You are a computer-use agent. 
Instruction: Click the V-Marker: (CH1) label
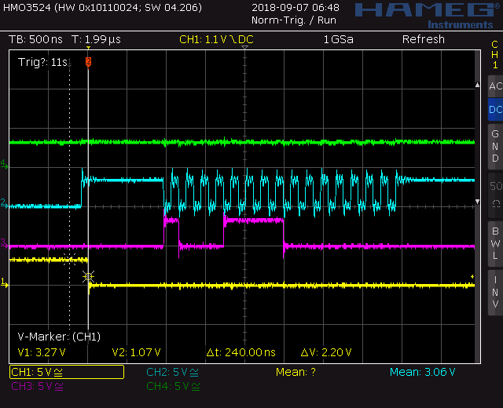tap(59, 337)
